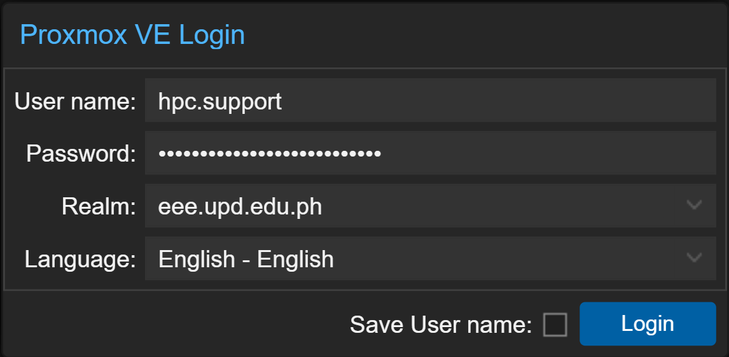Click the "Realm:" field label
The height and width of the screenshot is (357, 729).
[x=99, y=206]
